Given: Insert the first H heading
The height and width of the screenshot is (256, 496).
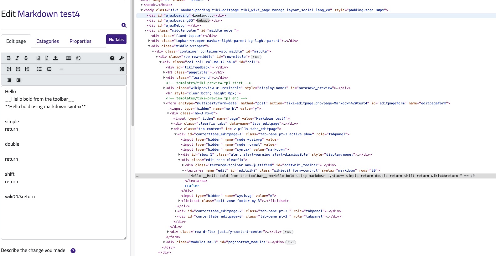Looking at the screenshot, I should tap(9, 69).
